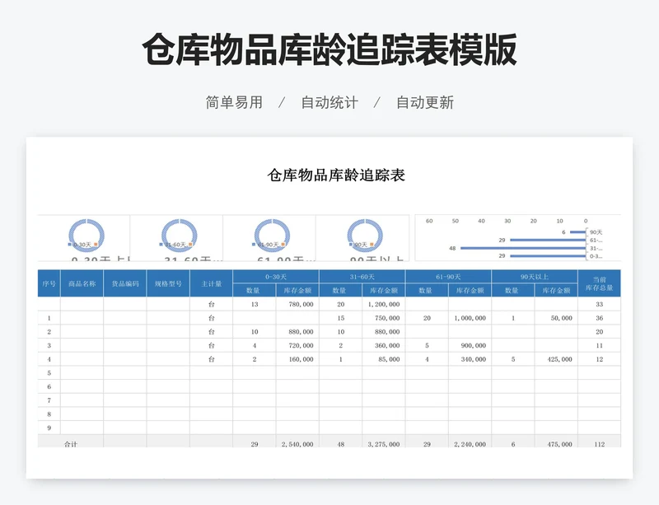Click the bar labeled 6 in bar chart
The height and width of the screenshot is (505, 659).
[x=578, y=232]
